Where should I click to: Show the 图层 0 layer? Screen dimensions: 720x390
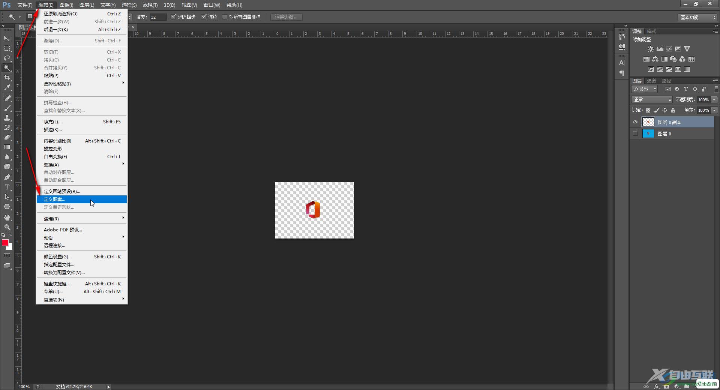tap(635, 134)
